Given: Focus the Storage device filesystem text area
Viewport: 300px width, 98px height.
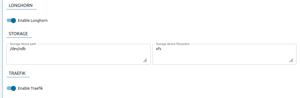Looking at the screenshot, I should click(224, 54).
